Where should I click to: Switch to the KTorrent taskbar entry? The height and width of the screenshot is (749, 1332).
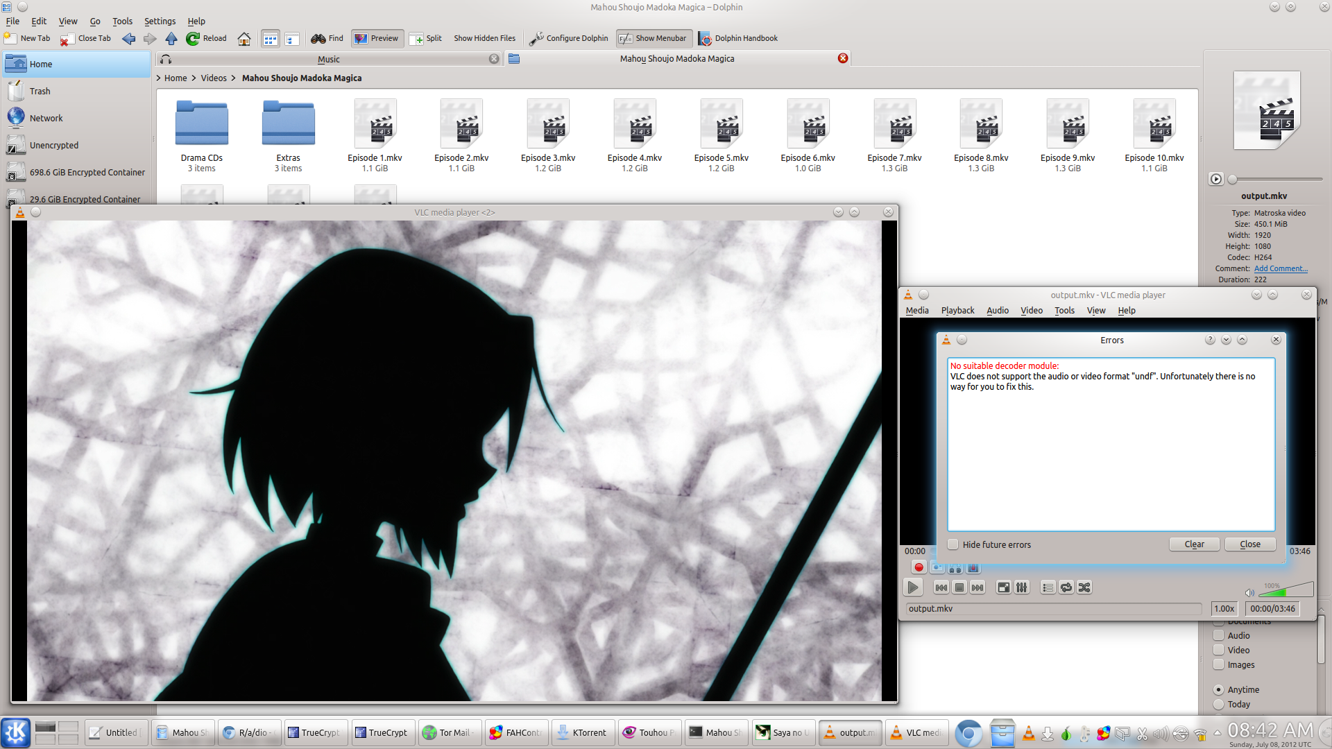point(583,732)
